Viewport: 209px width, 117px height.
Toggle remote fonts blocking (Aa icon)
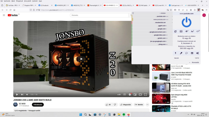coord(192,31)
